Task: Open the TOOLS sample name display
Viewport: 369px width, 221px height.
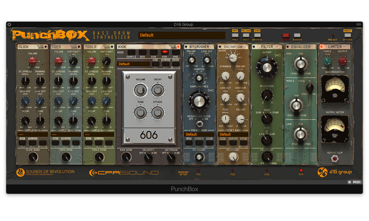Action: 99,134
